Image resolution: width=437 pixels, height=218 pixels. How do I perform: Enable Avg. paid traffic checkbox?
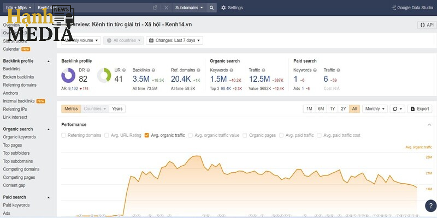[x=281, y=135]
